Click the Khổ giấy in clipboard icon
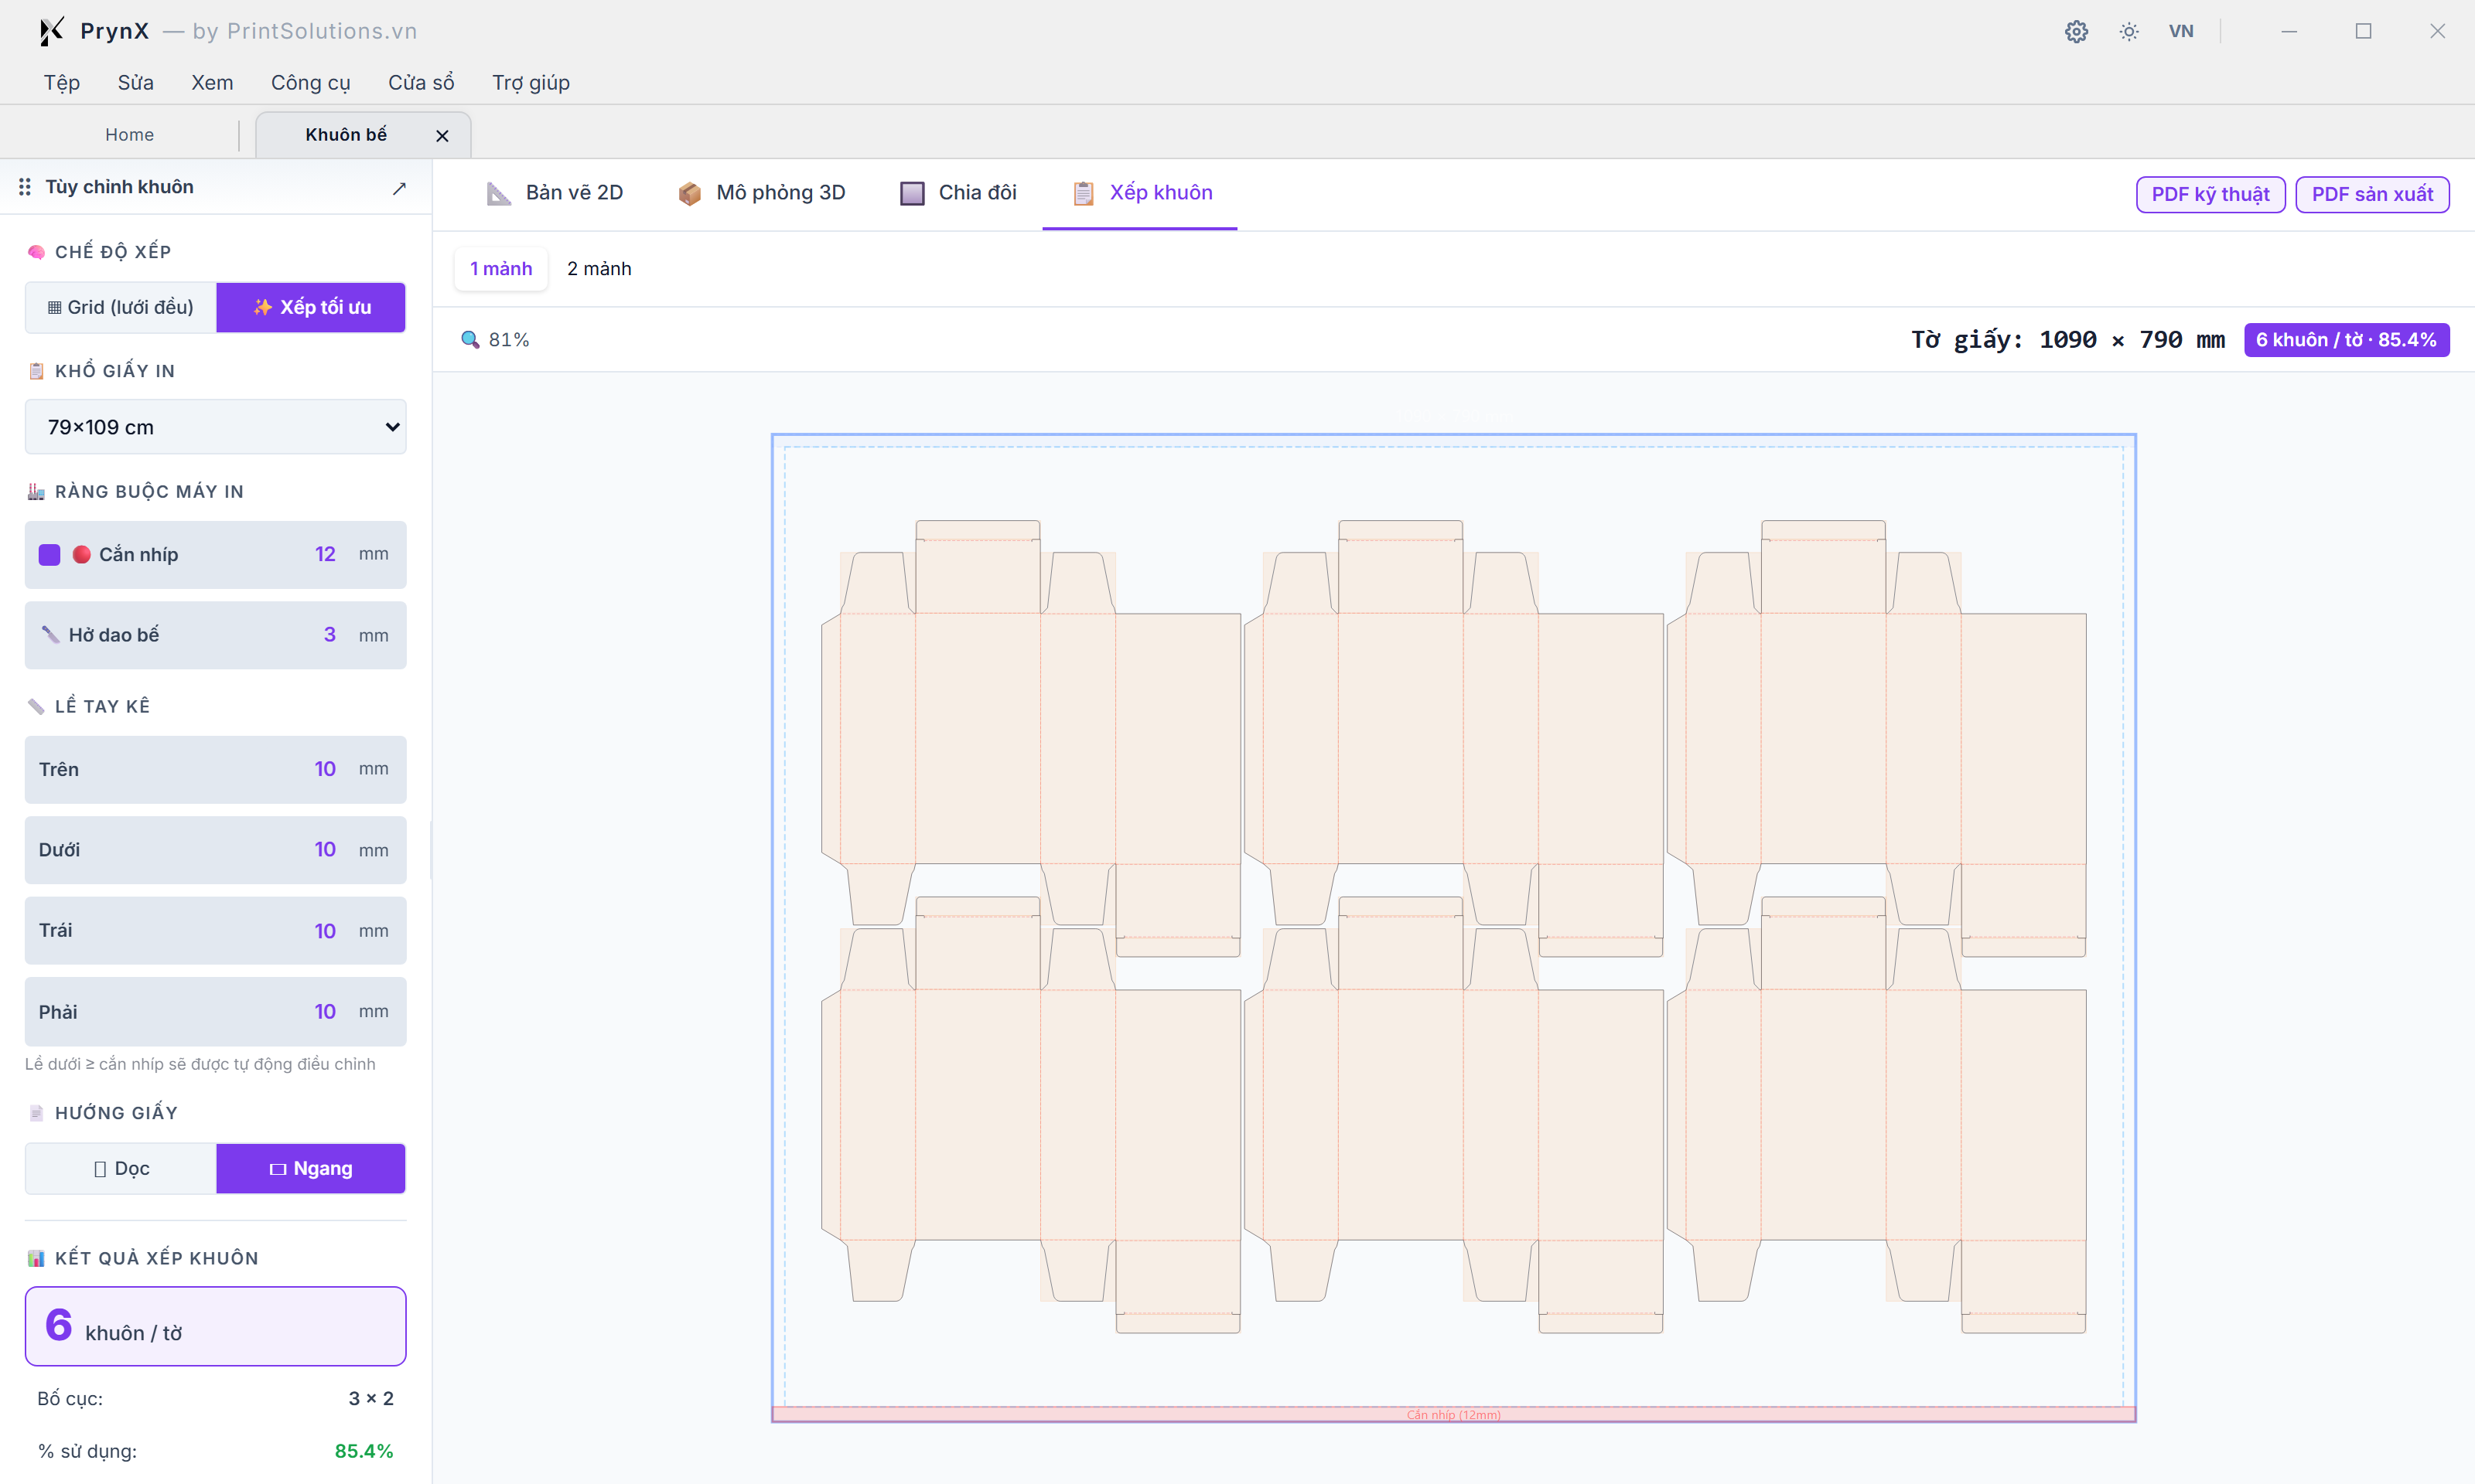This screenshot has width=2475, height=1484. click(x=37, y=371)
